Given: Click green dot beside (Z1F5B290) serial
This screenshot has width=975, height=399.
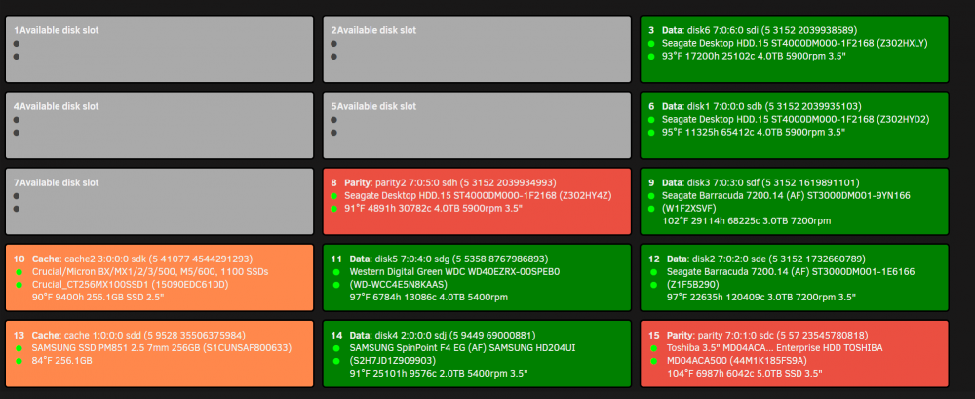Looking at the screenshot, I should pyautogui.click(x=653, y=285).
